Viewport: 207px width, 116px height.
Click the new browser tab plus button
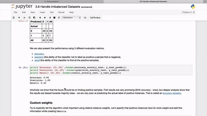[205, 1]
